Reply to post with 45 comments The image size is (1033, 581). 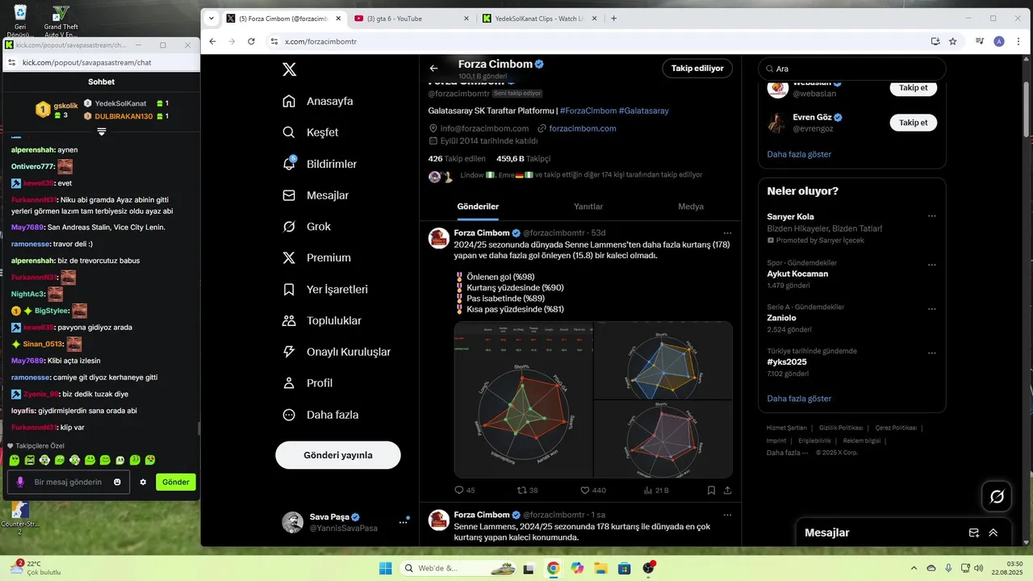[465, 490]
